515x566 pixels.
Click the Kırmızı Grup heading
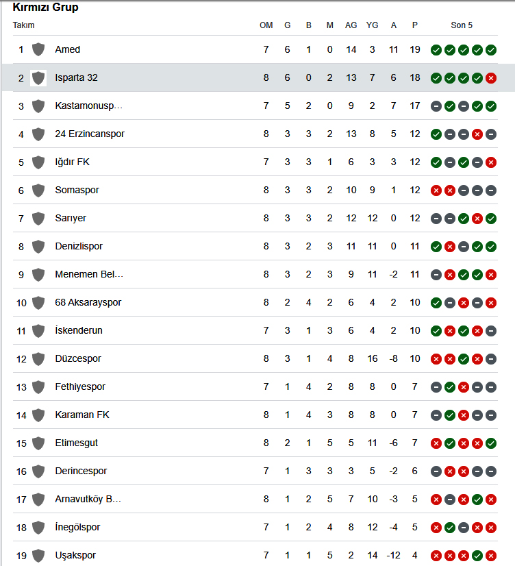click(x=45, y=7)
